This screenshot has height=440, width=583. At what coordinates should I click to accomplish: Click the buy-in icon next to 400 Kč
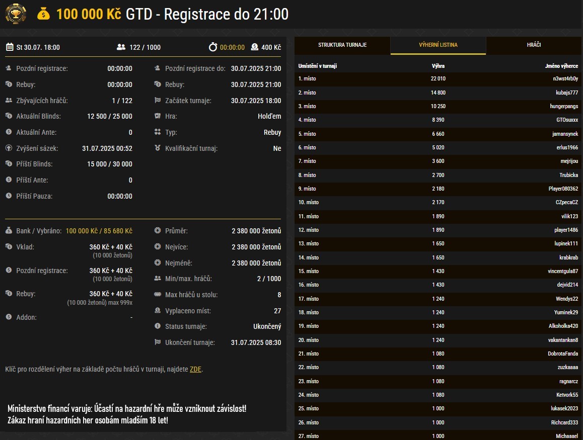(254, 47)
